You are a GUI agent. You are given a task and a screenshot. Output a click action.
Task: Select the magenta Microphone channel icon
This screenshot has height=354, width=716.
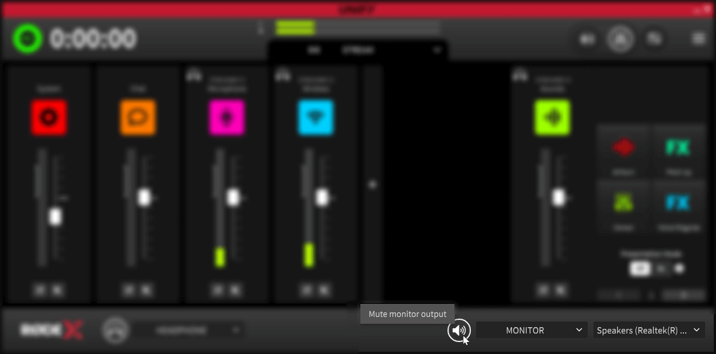pos(226,117)
